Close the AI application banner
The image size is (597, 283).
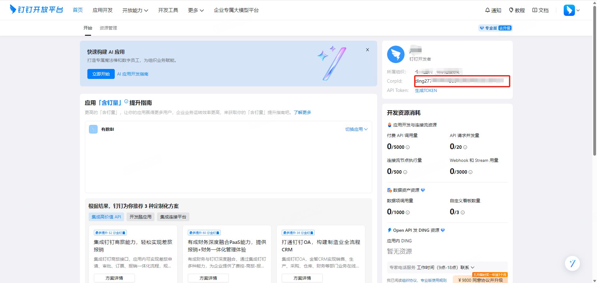tap(367, 50)
